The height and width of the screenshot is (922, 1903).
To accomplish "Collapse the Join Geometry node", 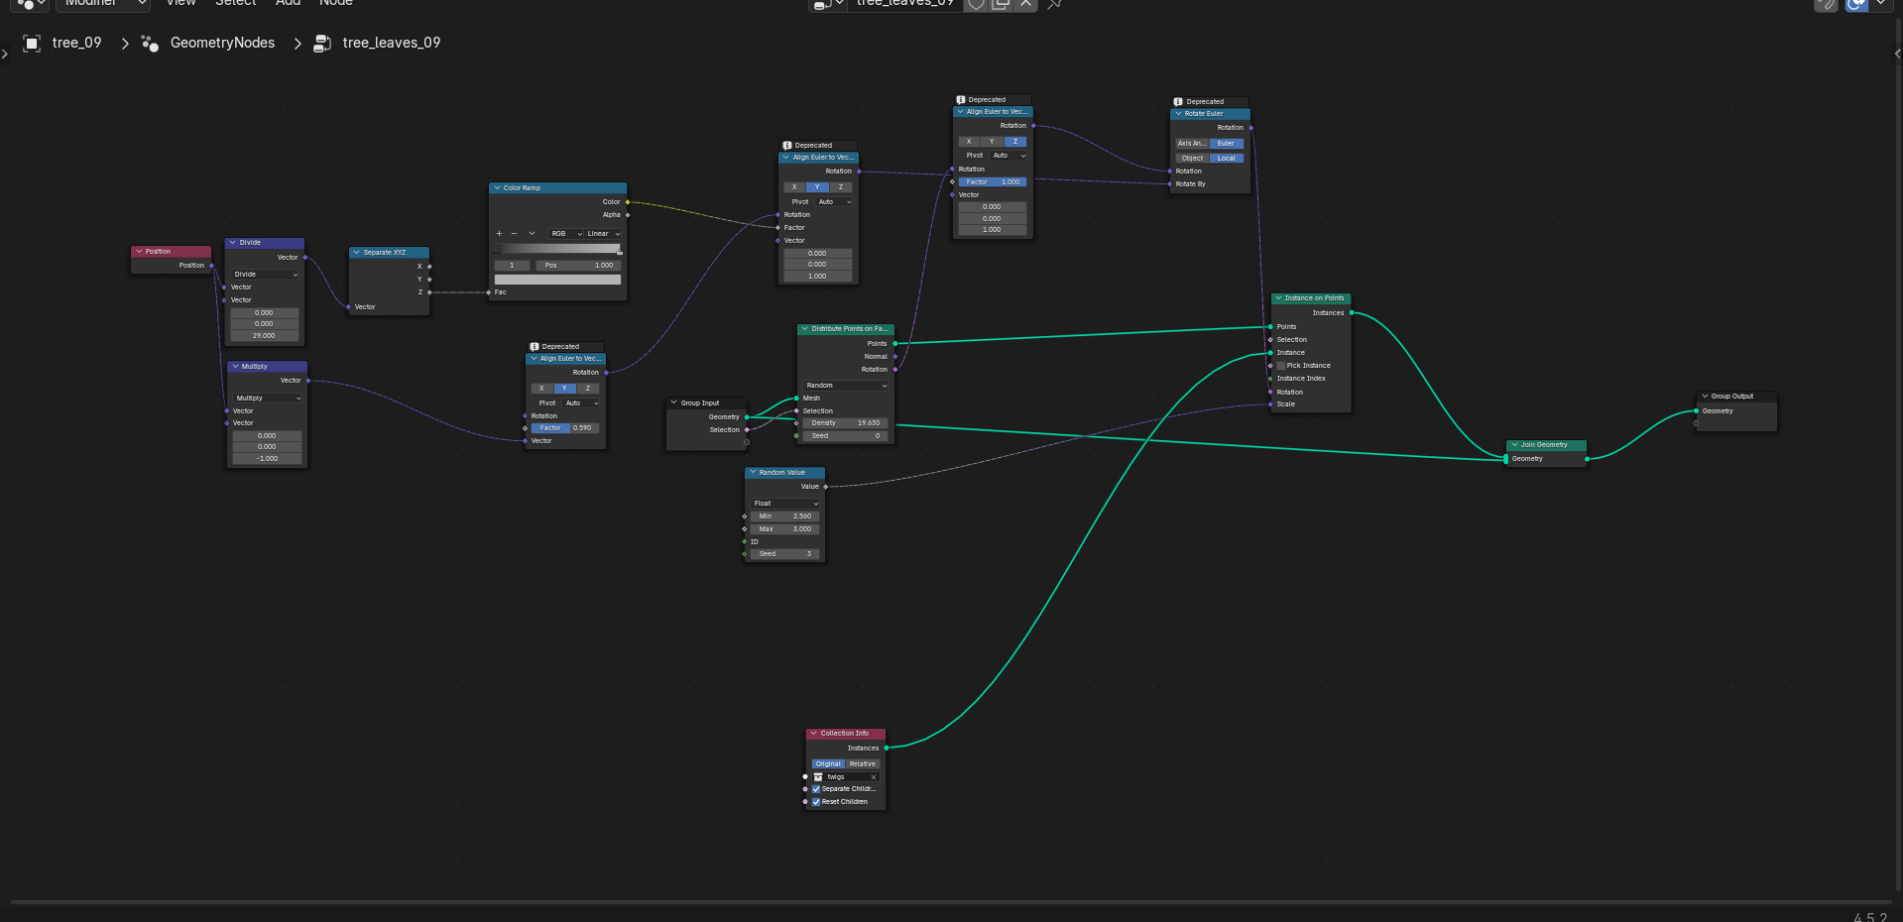I will tap(1514, 445).
